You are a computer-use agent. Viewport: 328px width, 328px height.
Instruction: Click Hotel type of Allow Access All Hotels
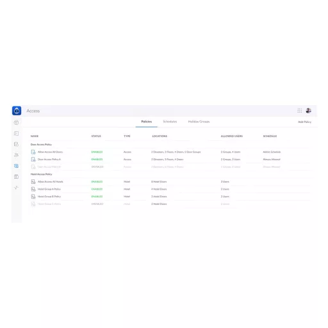[x=127, y=182]
